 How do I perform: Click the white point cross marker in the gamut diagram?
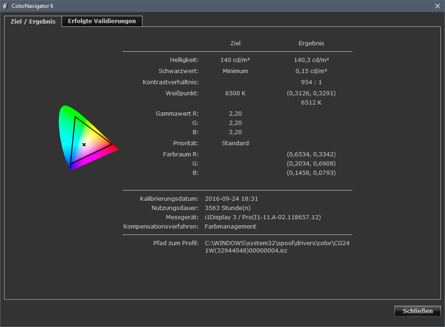[84, 145]
